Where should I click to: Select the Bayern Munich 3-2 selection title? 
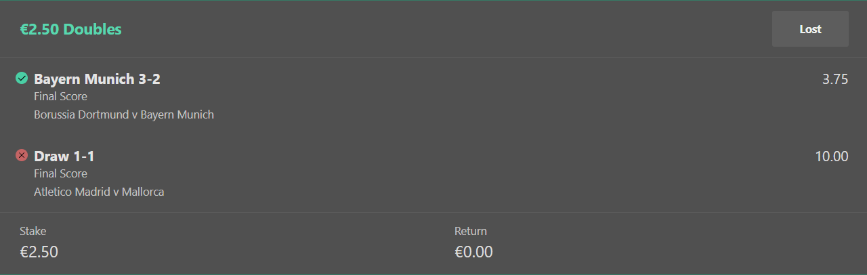click(x=97, y=79)
